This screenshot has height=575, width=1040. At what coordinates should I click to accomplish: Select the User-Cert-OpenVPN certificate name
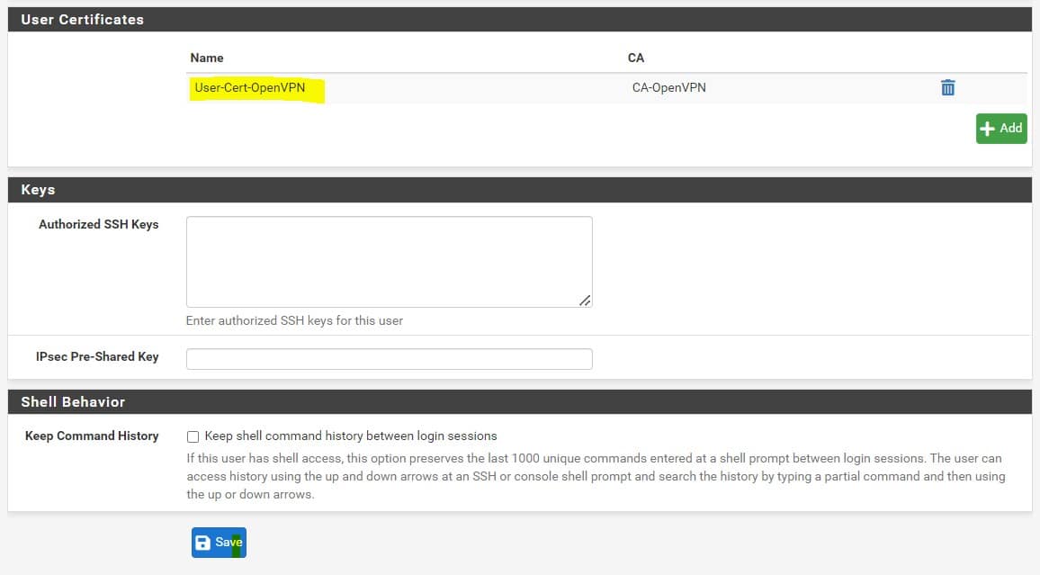pos(250,87)
